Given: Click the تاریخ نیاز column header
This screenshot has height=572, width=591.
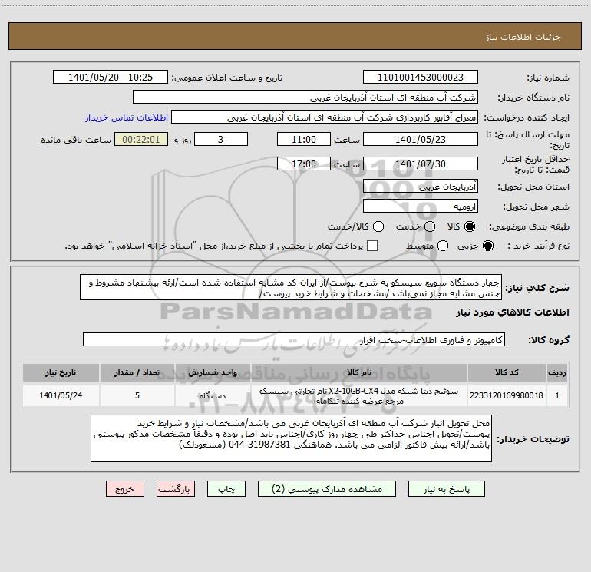Looking at the screenshot, I should tap(61, 372).
